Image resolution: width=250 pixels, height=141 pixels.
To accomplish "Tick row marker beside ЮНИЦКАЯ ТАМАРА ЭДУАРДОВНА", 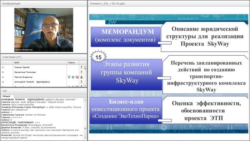I will (x=3, y=82).
